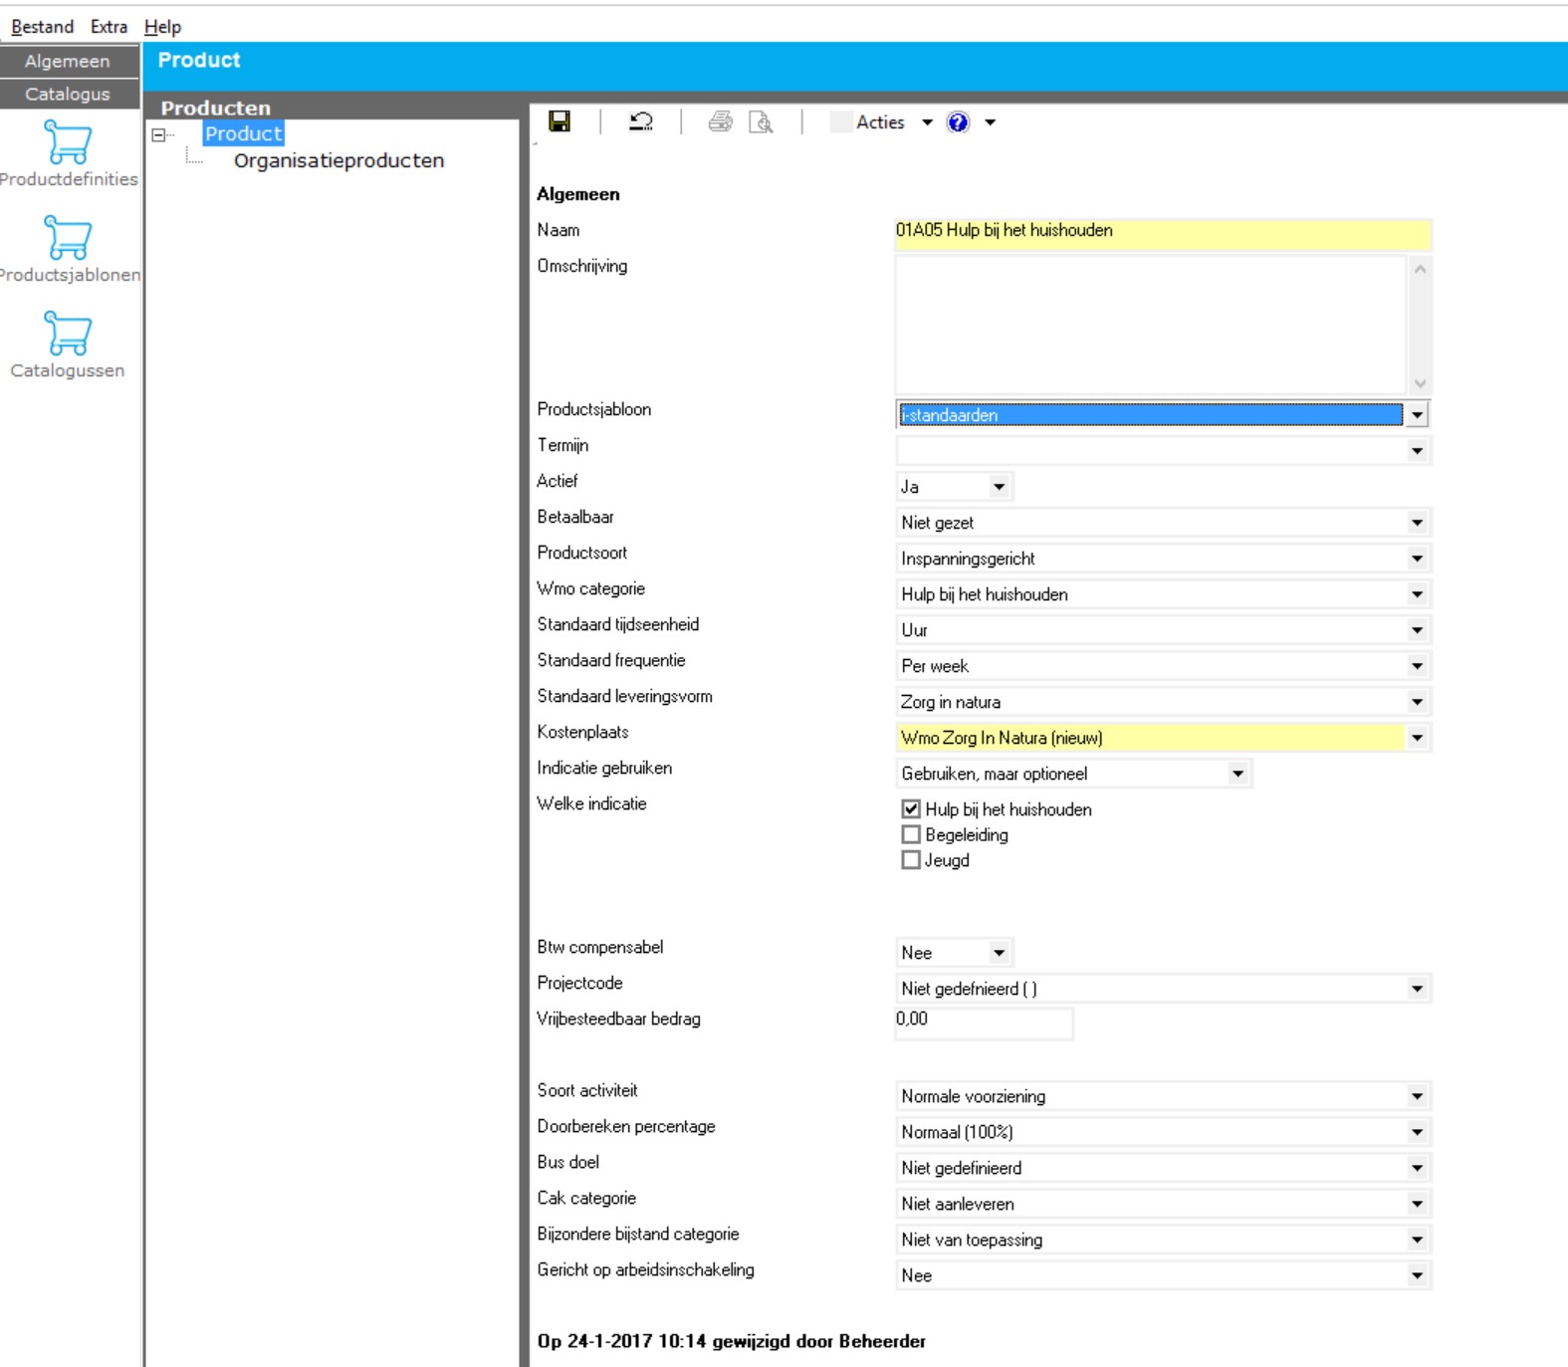Click the Print icon in toolbar
The image size is (1568, 1367).
[x=720, y=121]
